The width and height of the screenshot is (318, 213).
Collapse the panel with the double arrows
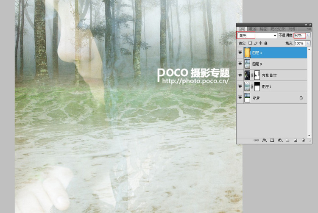(x=306, y=25)
